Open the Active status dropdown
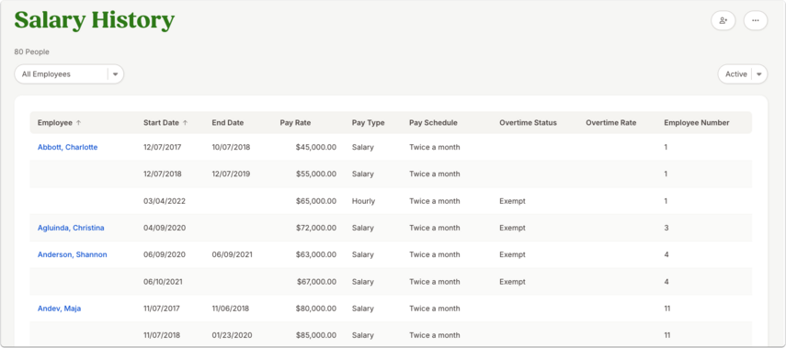786x348 pixels. (743, 74)
